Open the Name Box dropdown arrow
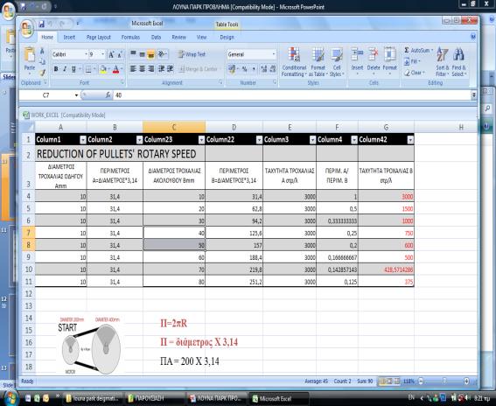496x406 pixels. tap(76, 95)
